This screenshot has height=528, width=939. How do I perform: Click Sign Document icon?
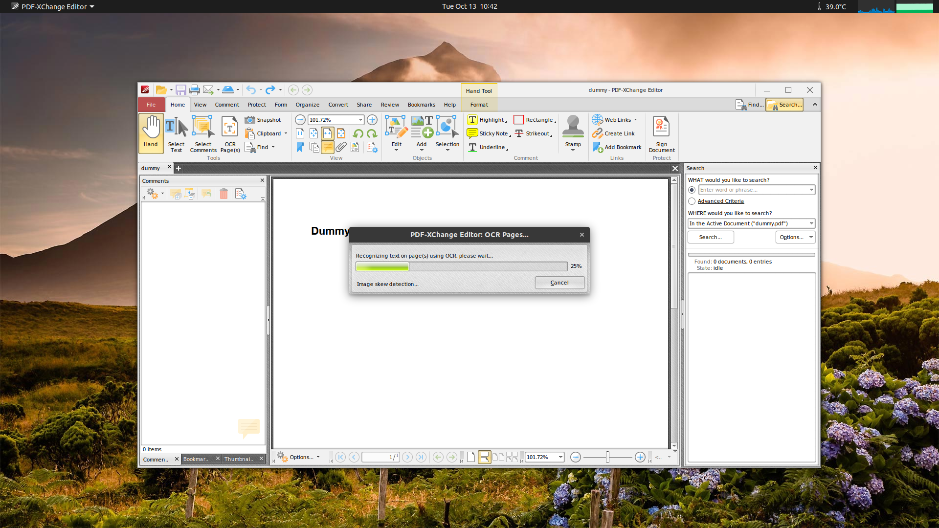click(x=662, y=133)
